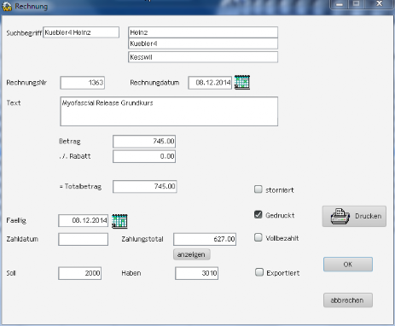Viewport: 395px width, 326px height.
Task: Select the Betrag field 745.00
Action: coord(144,142)
